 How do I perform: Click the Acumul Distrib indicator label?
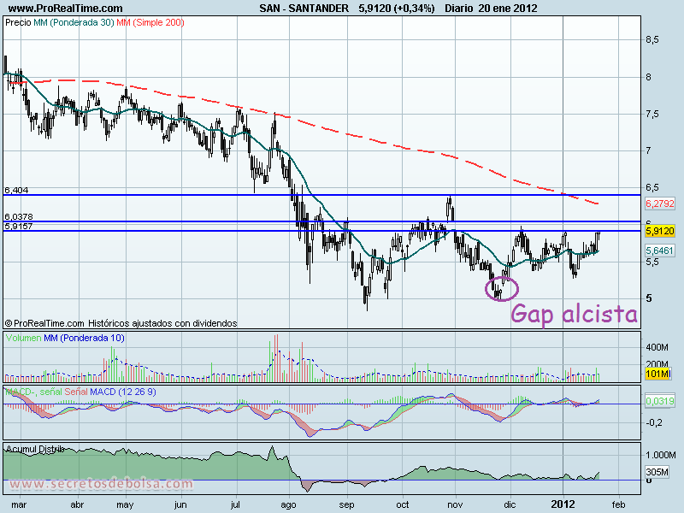(x=35, y=449)
